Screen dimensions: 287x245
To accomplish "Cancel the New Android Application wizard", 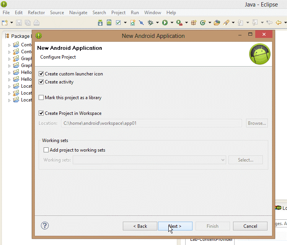I will point(250,226).
